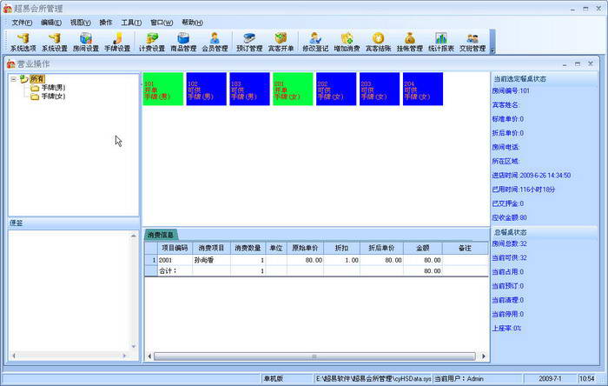Select blue room tile 203
This screenshot has height=386, width=608.
380,89
